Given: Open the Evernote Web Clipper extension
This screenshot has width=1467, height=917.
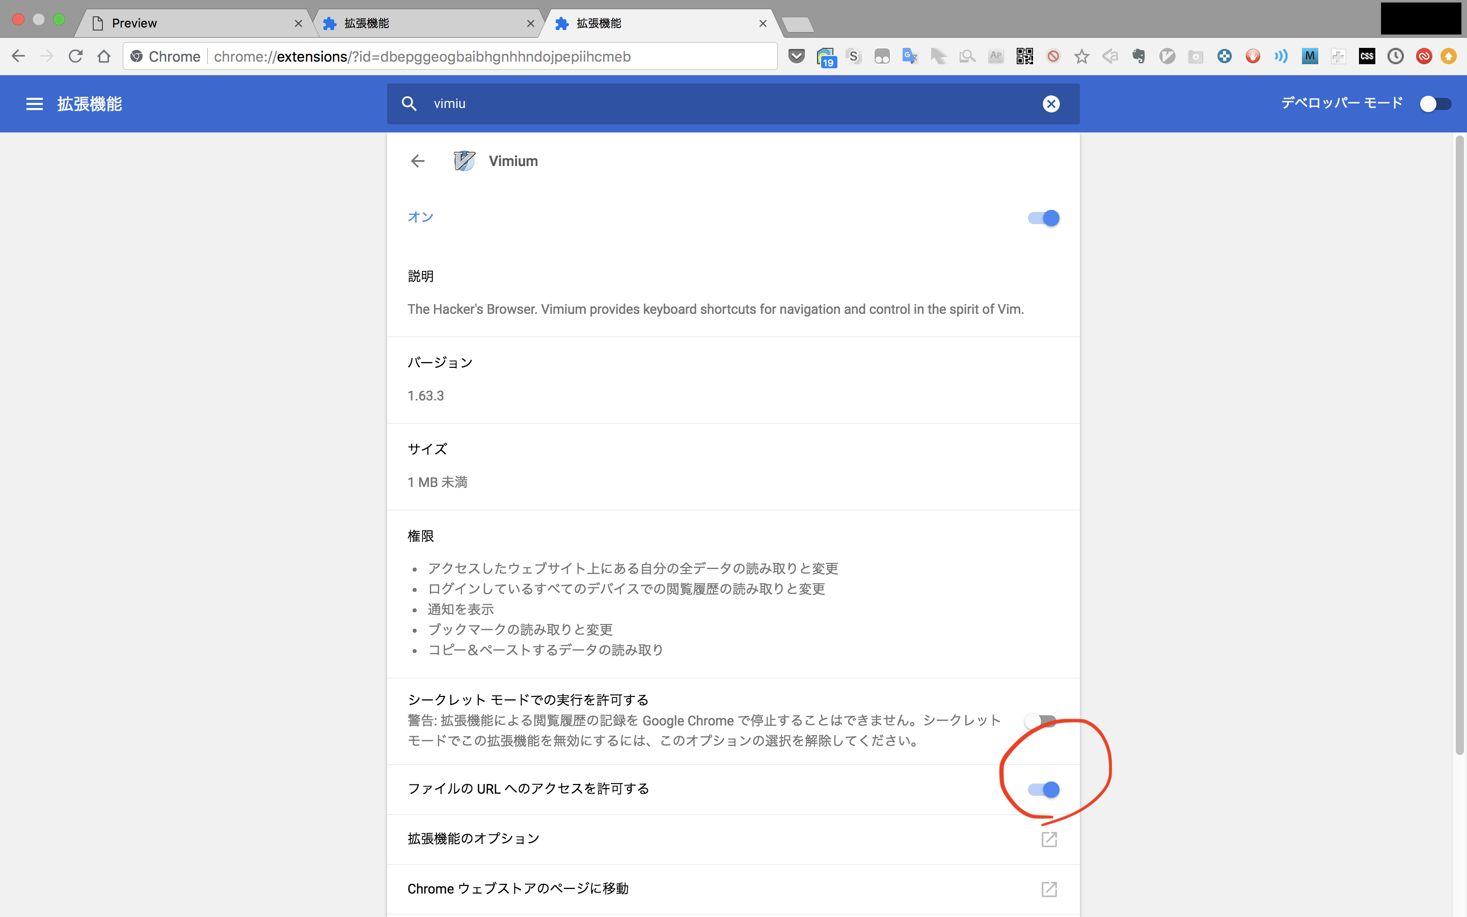Looking at the screenshot, I should point(1139,56).
